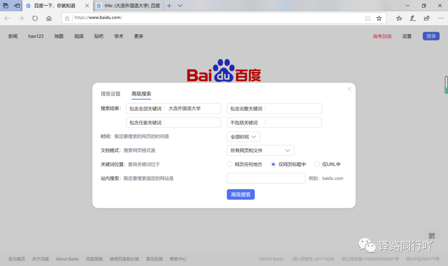Image resolution: width=448 pixels, height=266 pixels.
Task: Click the 设为首页 footer link
Action: [17, 259]
